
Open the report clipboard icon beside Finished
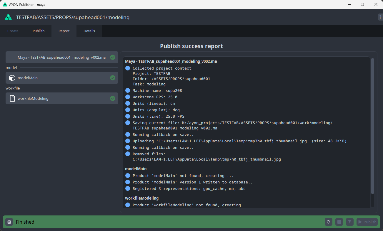[9, 222]
